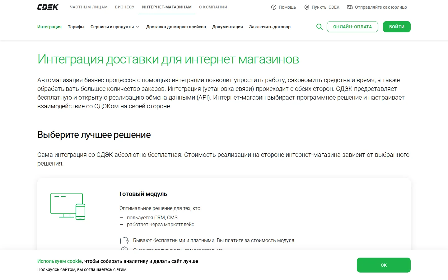Open the Тарифы menu item
Viewport: 448px width, 280px height.
tap(76, 27)
